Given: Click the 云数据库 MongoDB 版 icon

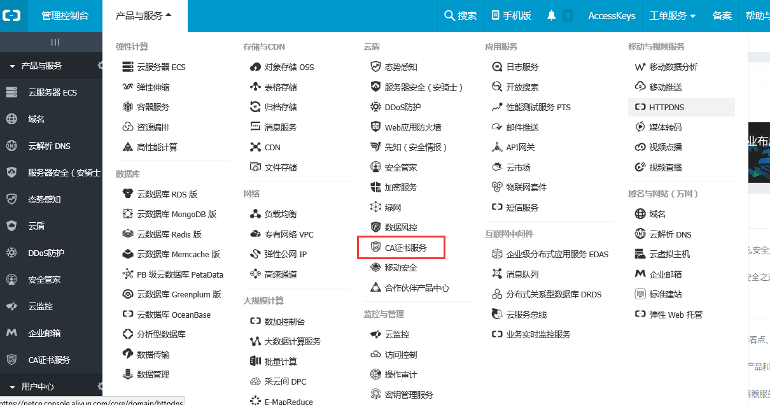Looking at the screenshot, I should (x=127, y=214).
